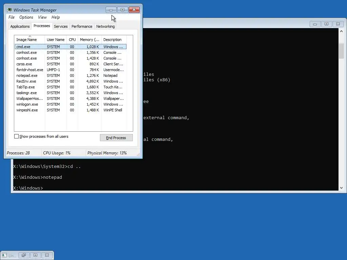The width and height of the screenshot is (347, 260).
Task: Select the fontdrvhost.exe process
Action: pyautogui.click(x=70, y=70)
